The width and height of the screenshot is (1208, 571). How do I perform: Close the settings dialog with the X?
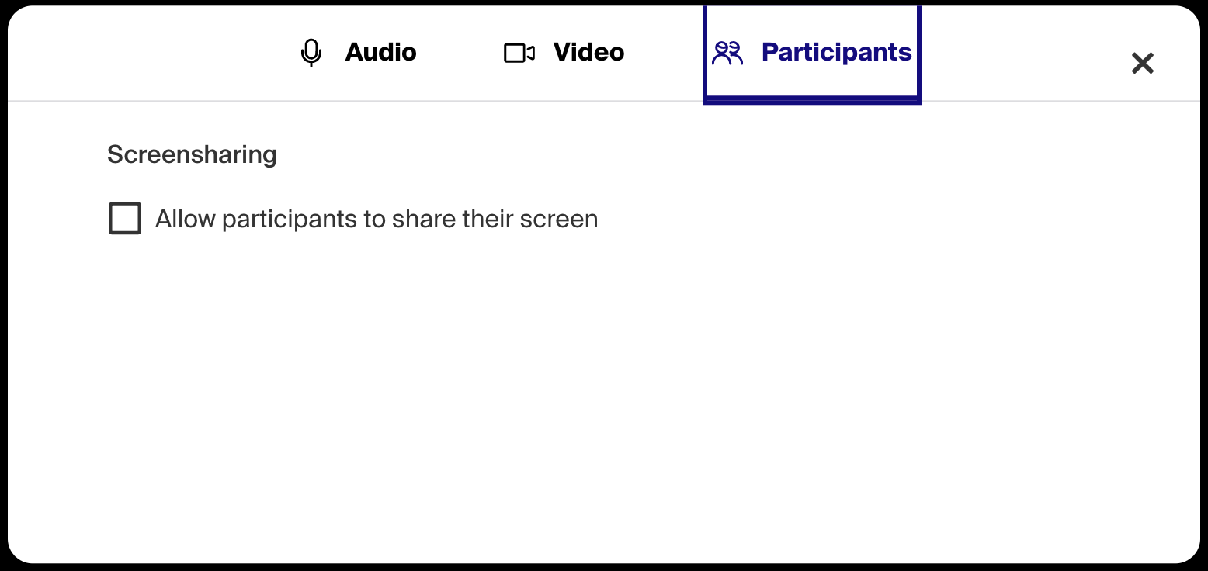point(1143,63)
